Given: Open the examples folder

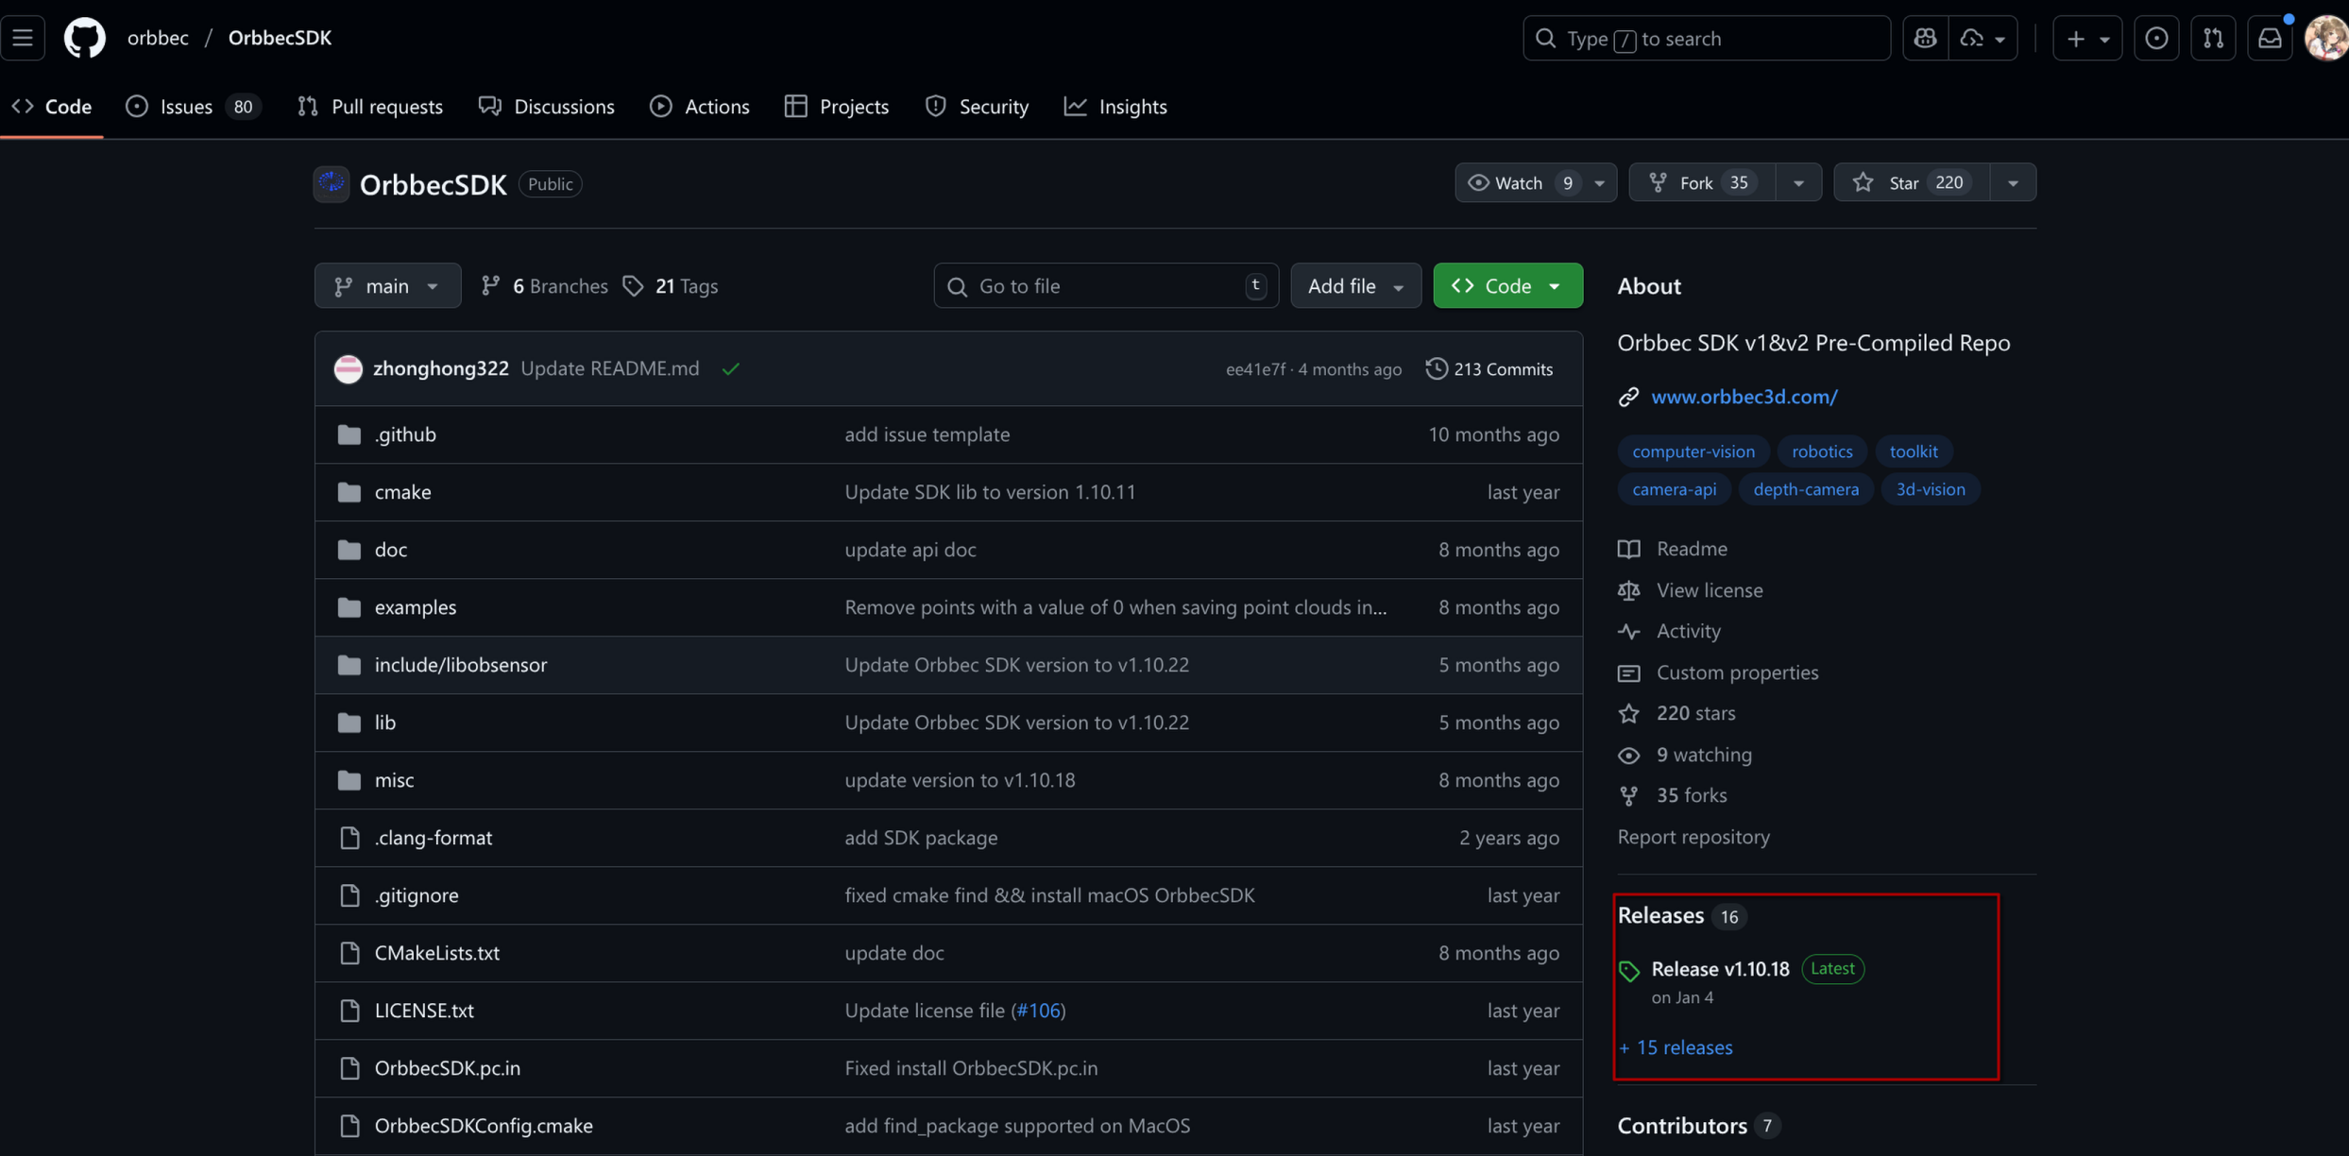Looking at the screenshot, I should pos(416,607).
